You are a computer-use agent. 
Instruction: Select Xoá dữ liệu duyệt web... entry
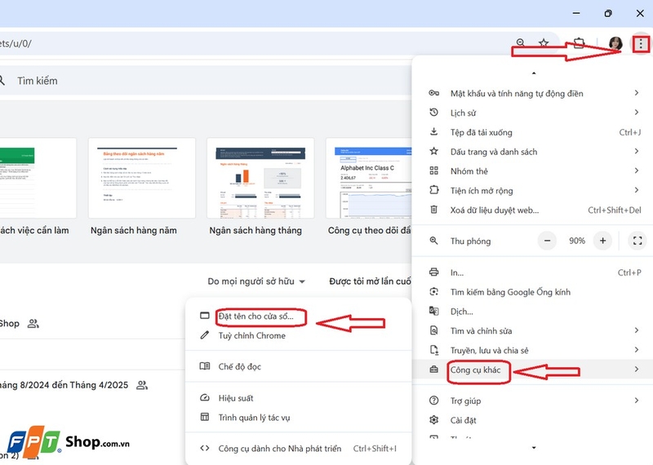pyautogui.click(x=533, y=210)
